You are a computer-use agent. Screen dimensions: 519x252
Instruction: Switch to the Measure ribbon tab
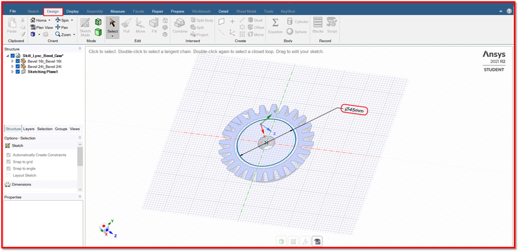(x=117, y=11)
